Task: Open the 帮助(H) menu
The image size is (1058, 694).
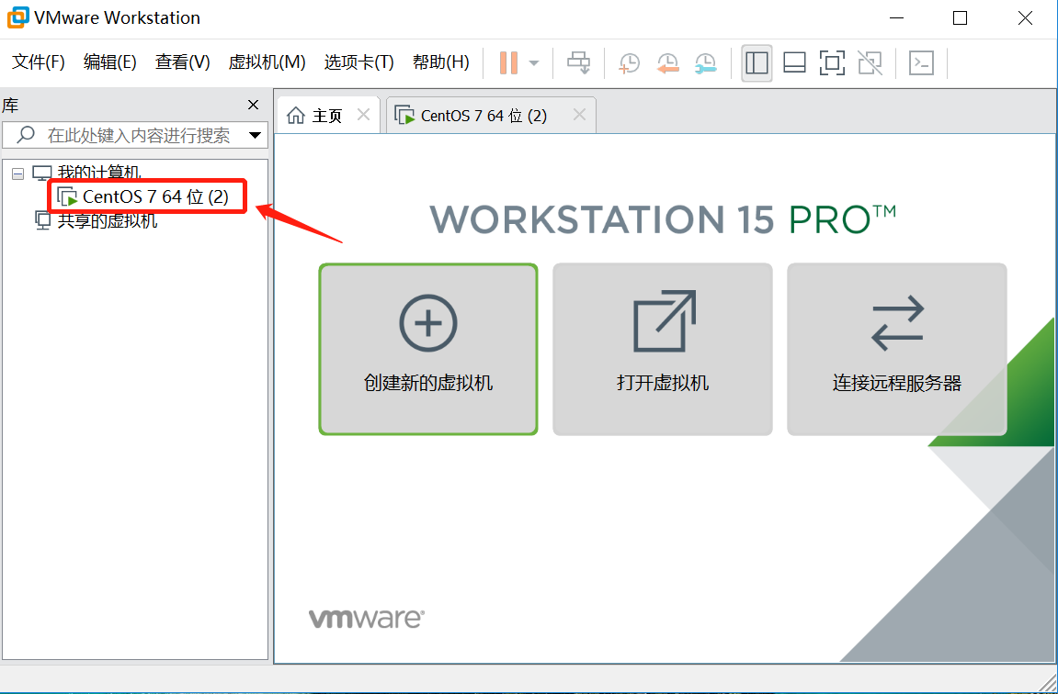Action: (x=440, y=62)
